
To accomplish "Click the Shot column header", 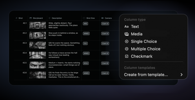I will click(21, 18).
